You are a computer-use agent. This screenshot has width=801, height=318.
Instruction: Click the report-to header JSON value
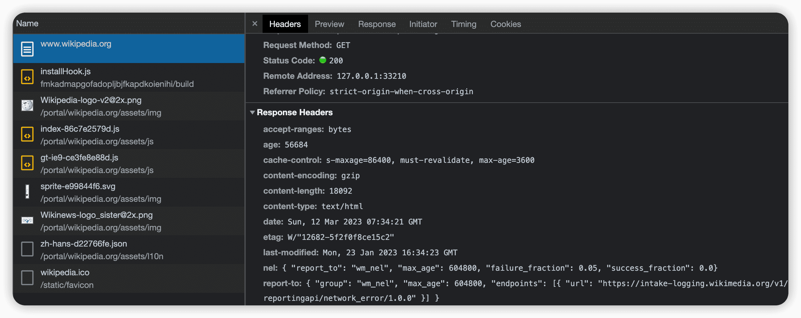pos(525,291)
